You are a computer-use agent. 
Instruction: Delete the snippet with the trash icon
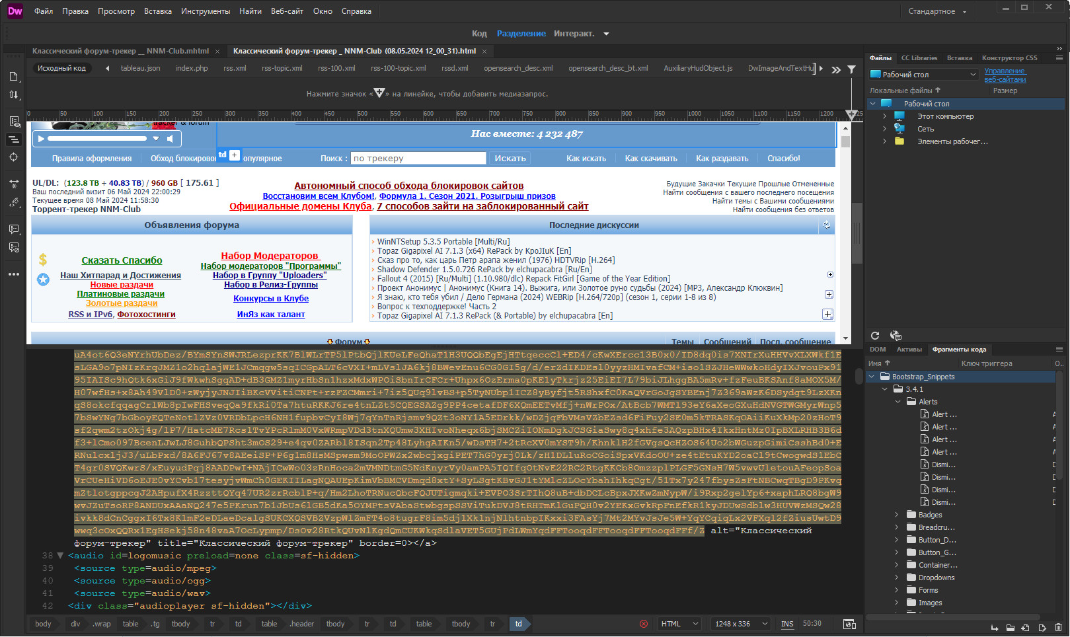[1058, 627]
